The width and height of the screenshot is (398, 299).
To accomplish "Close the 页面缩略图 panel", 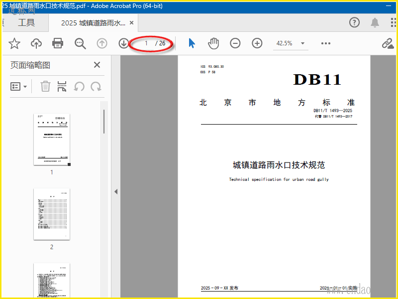I will [x=97, y=65].
